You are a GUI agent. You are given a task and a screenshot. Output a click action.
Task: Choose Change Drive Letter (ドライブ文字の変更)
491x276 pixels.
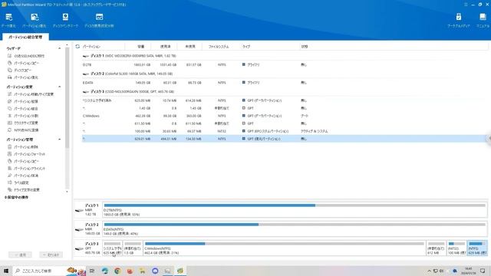[27, 190]
